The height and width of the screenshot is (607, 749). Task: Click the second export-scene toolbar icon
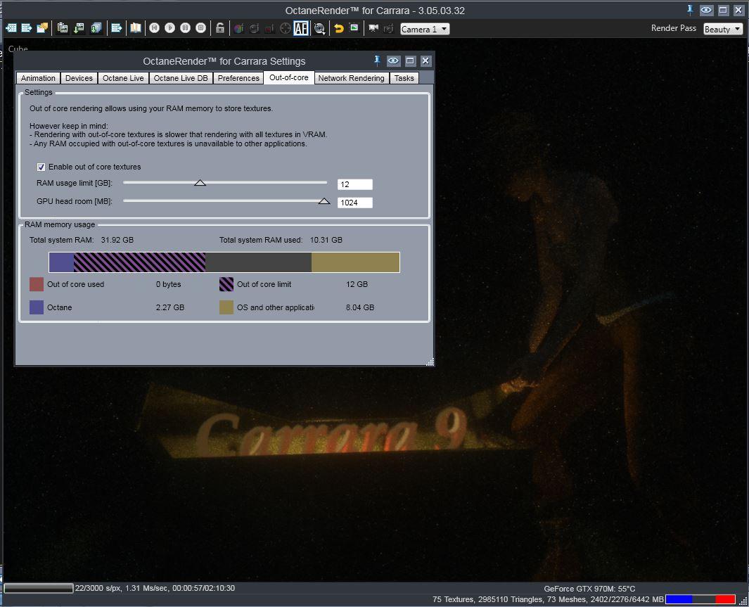click(x=27, y=28)
